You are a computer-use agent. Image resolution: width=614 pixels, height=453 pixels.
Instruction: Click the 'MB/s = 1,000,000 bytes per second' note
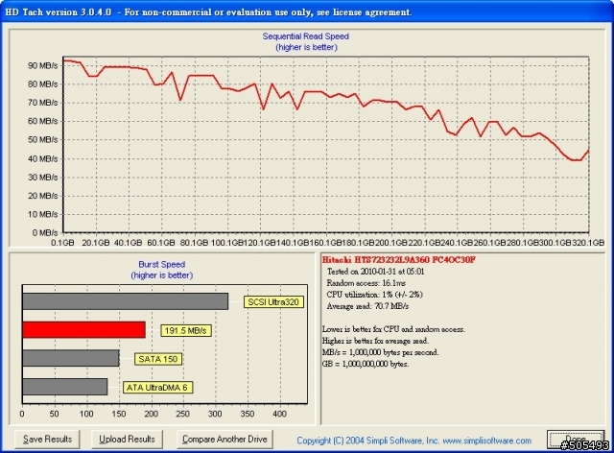click(x=380, y=352)
